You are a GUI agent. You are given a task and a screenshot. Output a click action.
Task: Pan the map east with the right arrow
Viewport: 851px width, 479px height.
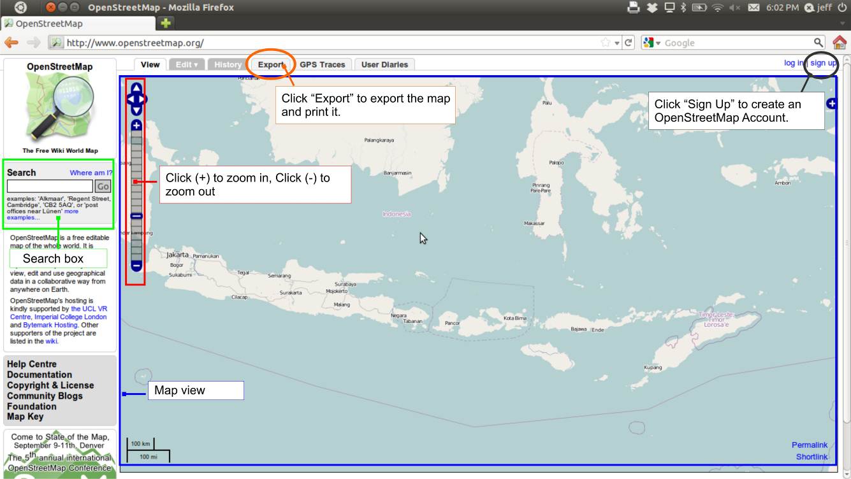pos(143,99)
